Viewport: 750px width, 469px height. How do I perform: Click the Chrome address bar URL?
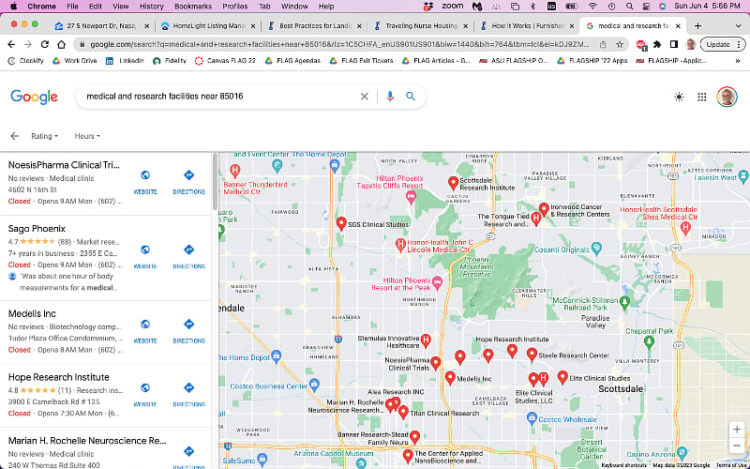pyautogui.click(x=339, y=44)
